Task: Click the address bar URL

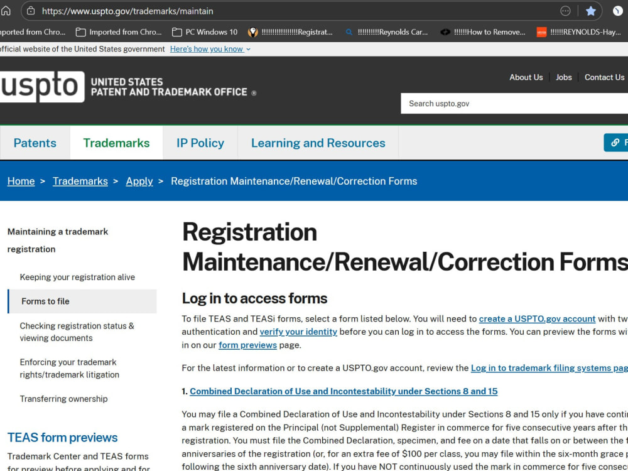Action: pos(127,11)
